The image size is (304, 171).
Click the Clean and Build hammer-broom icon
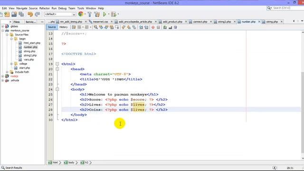(x=97, y=14)
